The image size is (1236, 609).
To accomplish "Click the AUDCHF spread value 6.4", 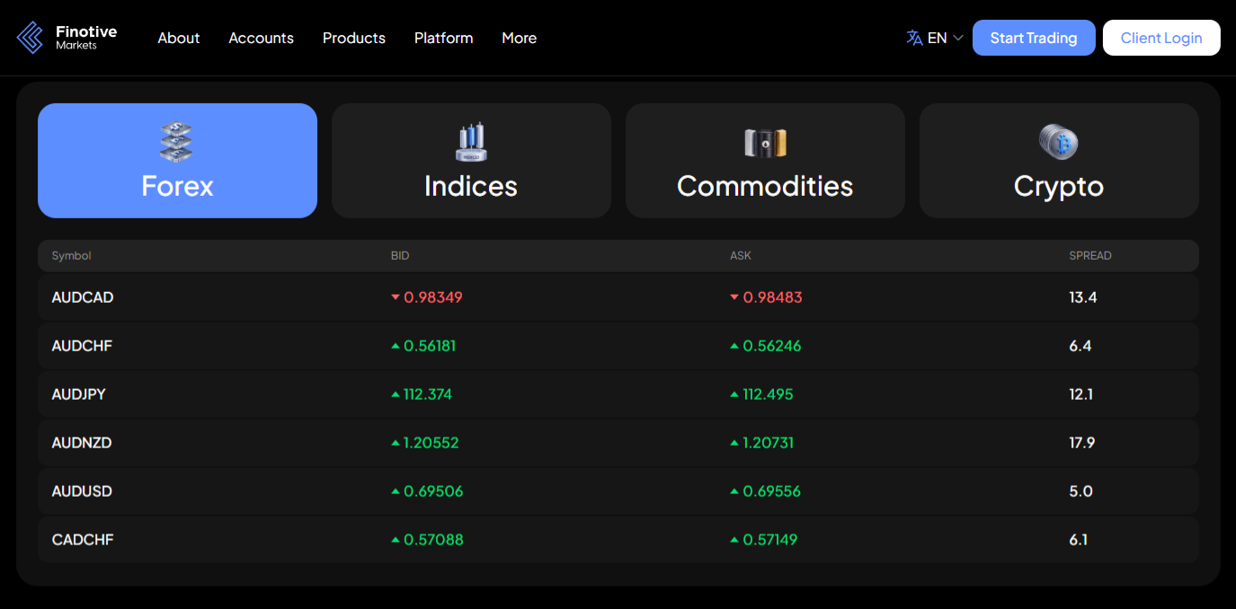I will (x=1080, y=346).
